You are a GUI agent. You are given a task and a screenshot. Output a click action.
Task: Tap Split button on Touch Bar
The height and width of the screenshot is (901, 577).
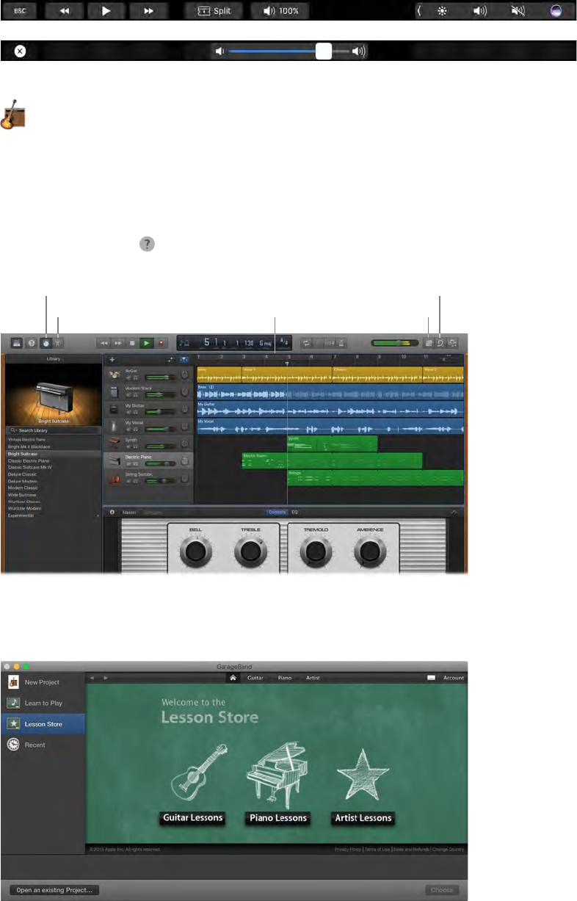point(214,11)
